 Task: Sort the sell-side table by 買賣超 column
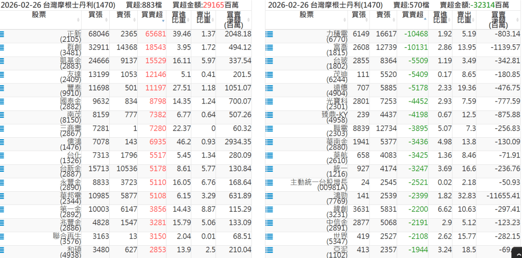tap(412, 15)
